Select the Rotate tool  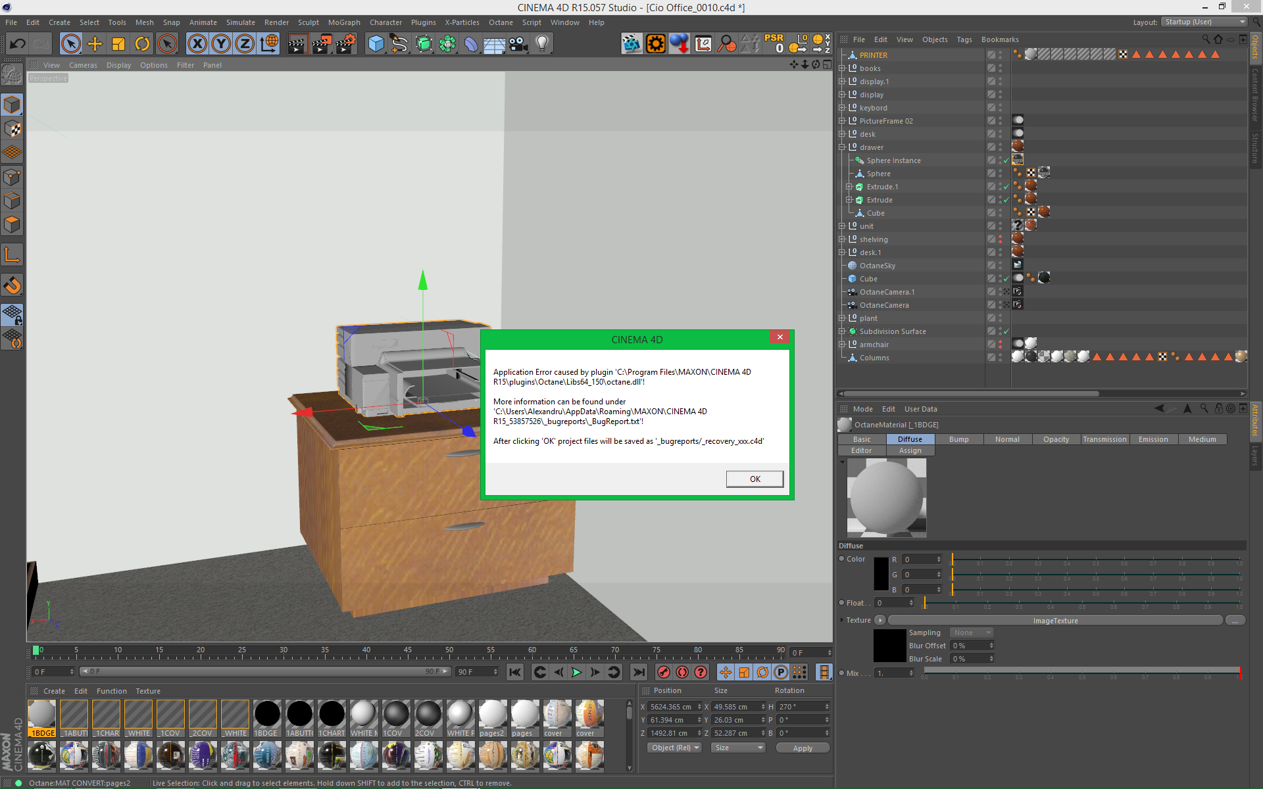coord(142,44)
